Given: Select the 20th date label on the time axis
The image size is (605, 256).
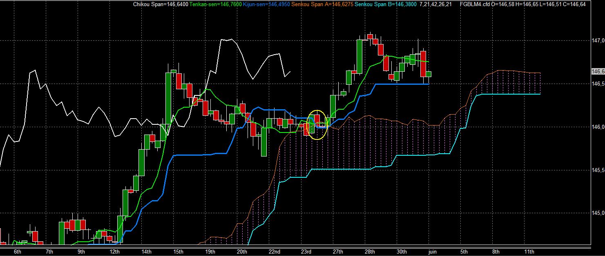Looking at the screenshot, I should tap(242, 252).
